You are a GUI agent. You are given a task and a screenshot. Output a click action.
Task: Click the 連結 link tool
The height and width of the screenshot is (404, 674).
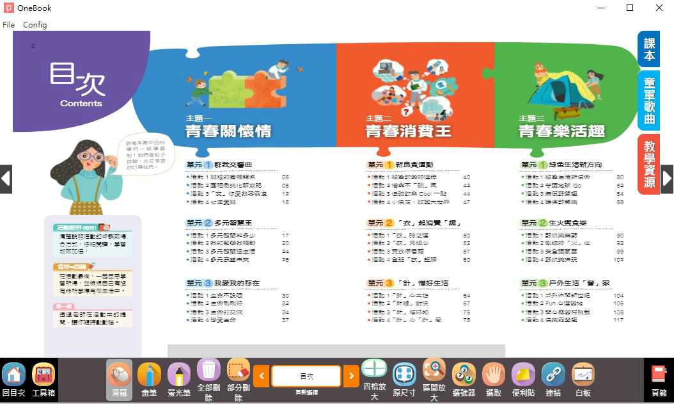[x=553, y=380]
